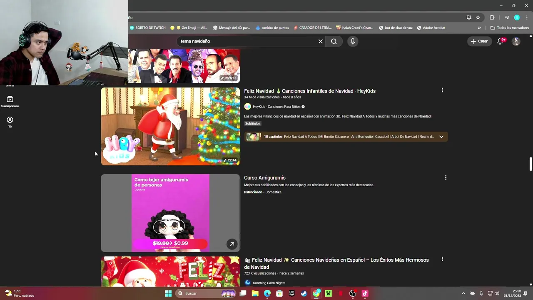This screenshot has width=533, height=300.
Task: Open options menu for Curso Amigurumis ad
Action: pyautogui.click(x=446, y=177)
